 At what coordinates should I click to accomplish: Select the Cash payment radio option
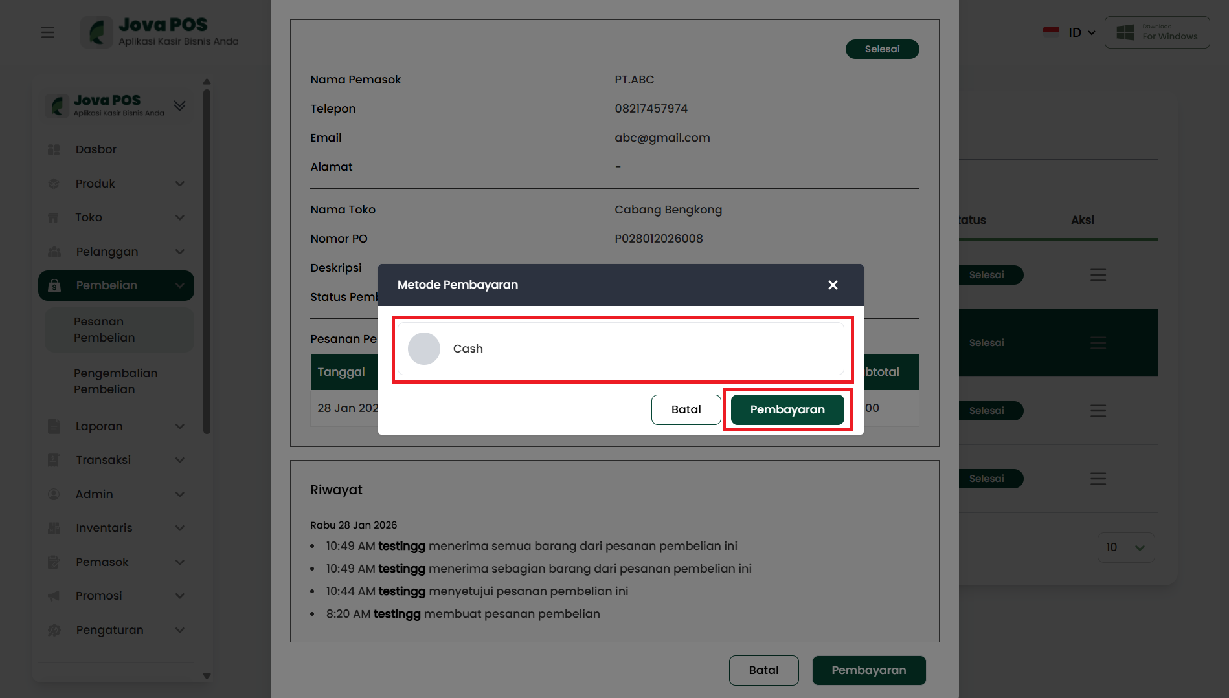[424, 349]
